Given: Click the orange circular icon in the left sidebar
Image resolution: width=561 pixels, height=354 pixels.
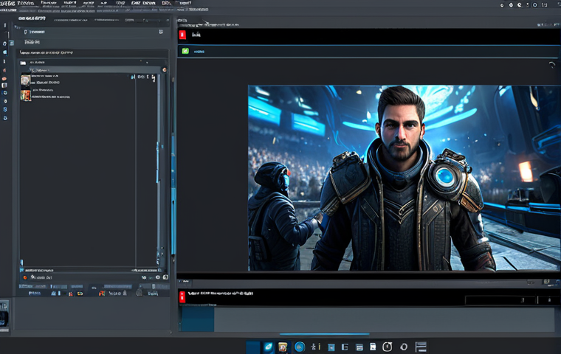Looking at the screenshot, I should (x=4, y=78).
